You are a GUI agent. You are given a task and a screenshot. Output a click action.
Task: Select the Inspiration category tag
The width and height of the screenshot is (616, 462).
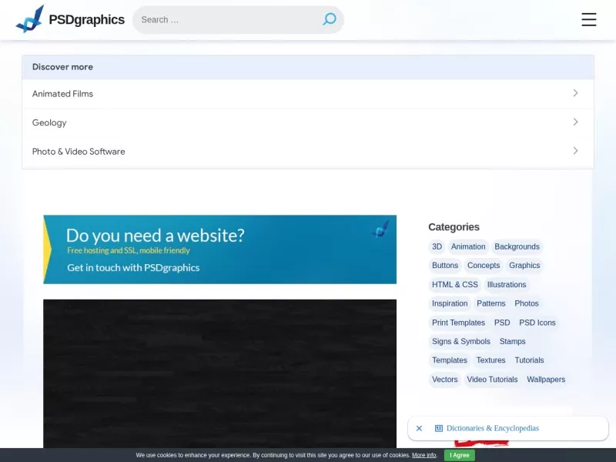[450, 303]
